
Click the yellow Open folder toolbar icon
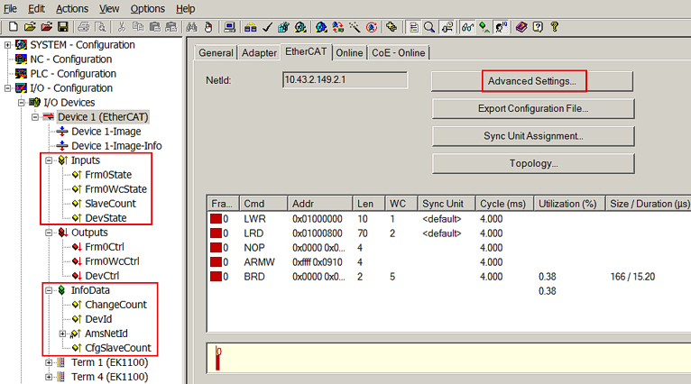coord(30,27)
